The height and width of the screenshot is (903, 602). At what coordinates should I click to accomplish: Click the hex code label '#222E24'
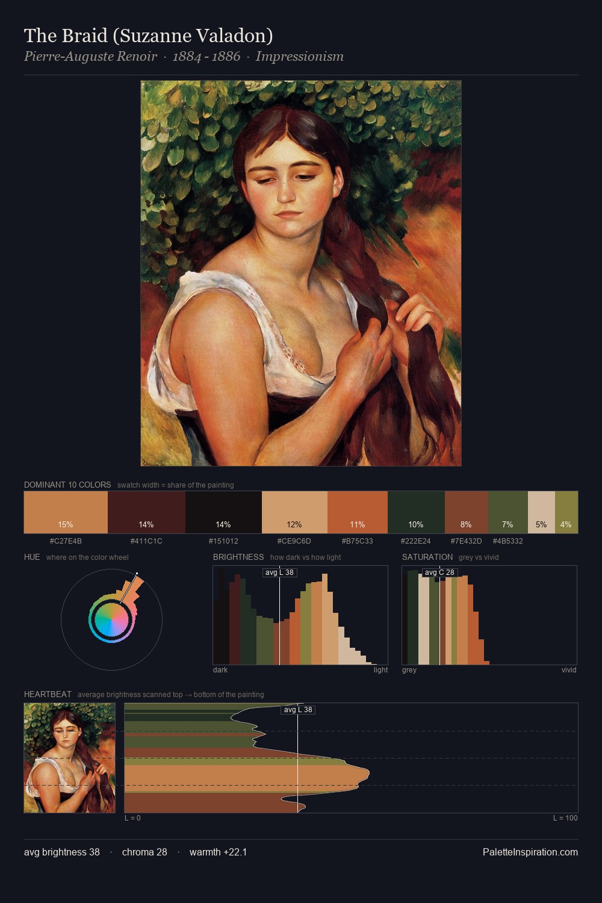coord(416,541)
